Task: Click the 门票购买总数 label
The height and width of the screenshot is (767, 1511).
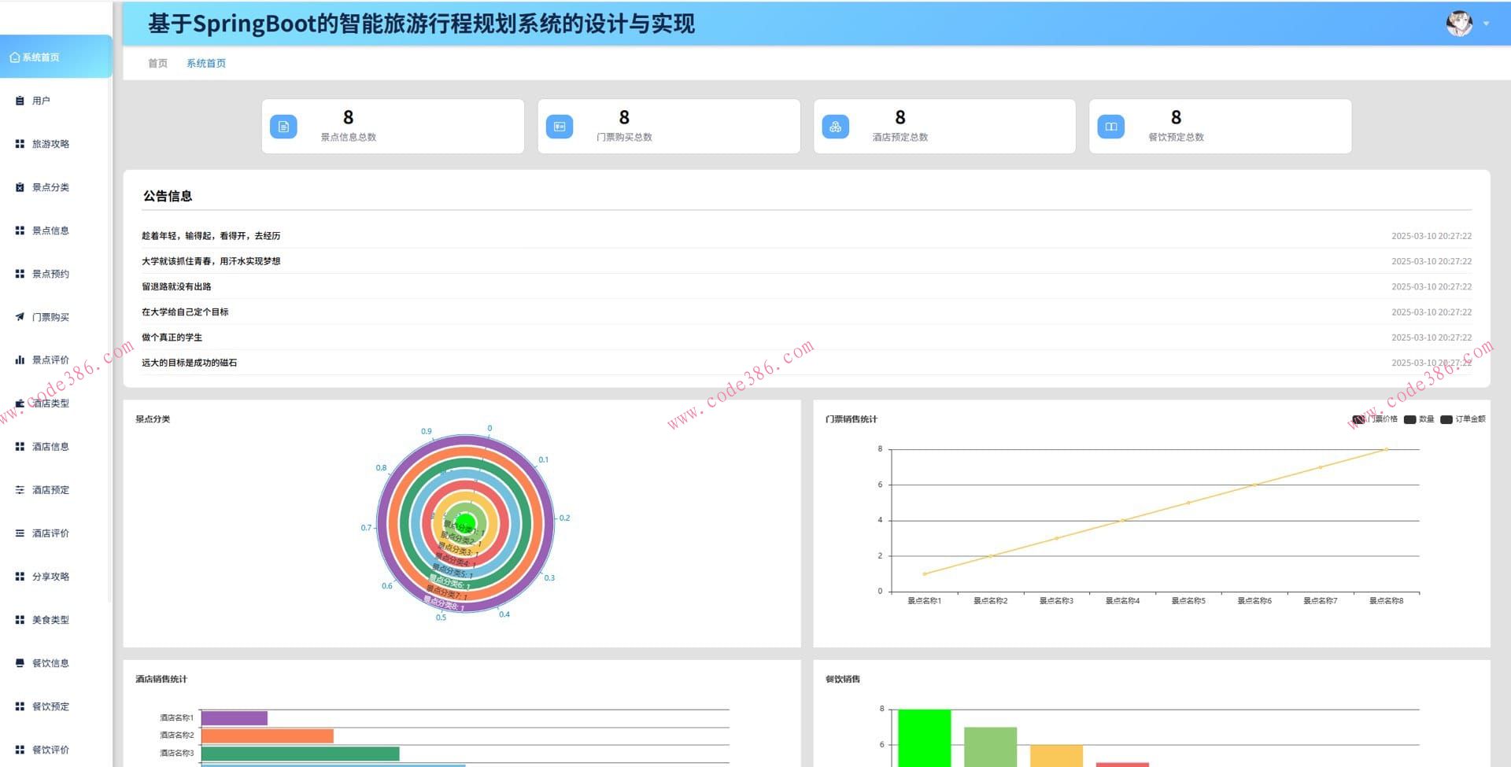Action: (x=624, y=137)
